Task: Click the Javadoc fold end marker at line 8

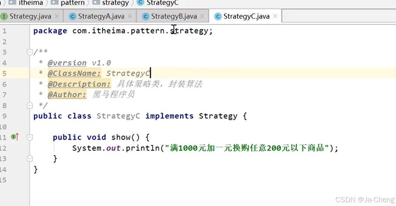Action: (x=30, y=105)
